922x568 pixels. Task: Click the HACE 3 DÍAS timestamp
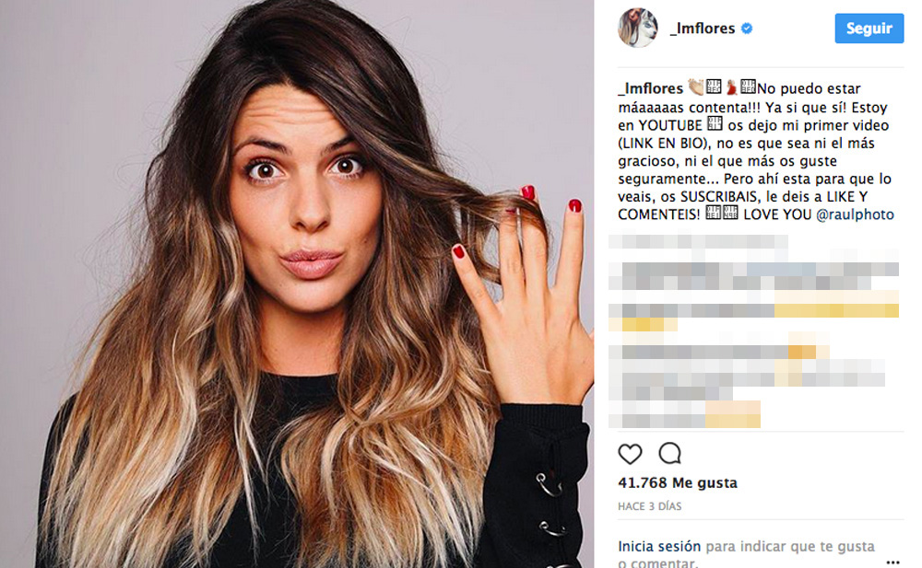[650, 506]
